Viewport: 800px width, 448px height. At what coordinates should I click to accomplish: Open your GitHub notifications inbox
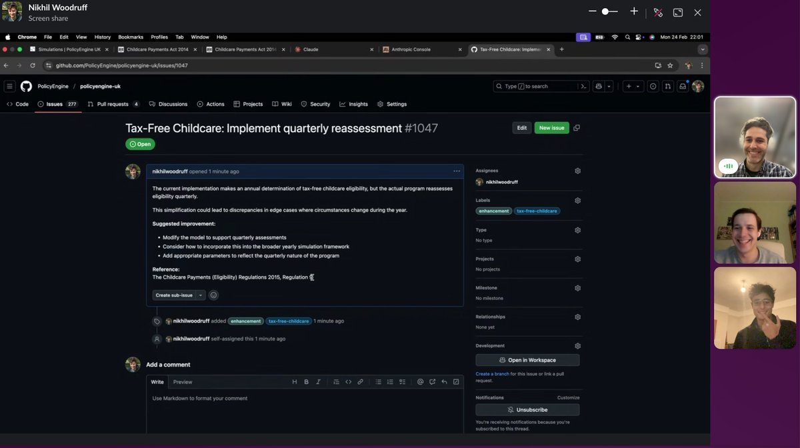[x=682, y=87]
